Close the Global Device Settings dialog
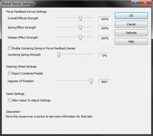This screenshot has width=153, height=136. [145, 2]
